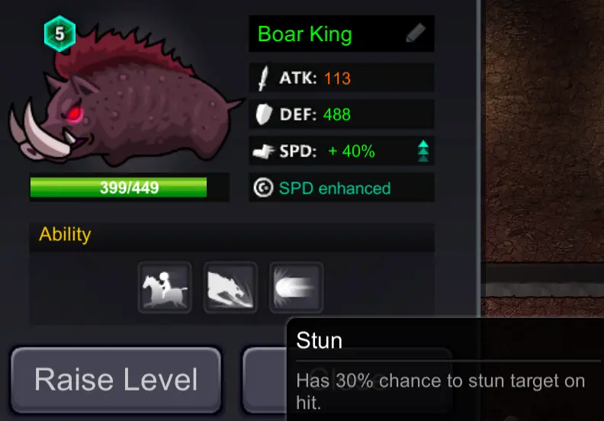Click the pencil rename icon
Image resolution: width=604 pixels, height=421 pixels.
[416, 33]
